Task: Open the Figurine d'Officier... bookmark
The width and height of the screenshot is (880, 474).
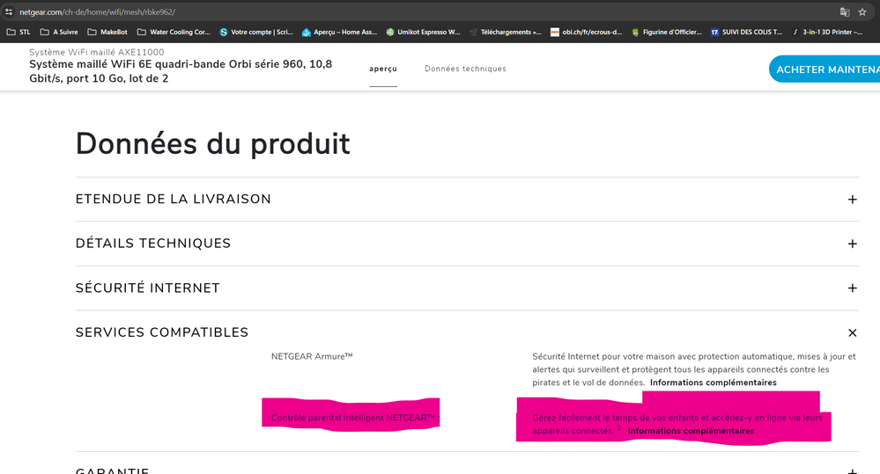Action: [x=667, y=32]
